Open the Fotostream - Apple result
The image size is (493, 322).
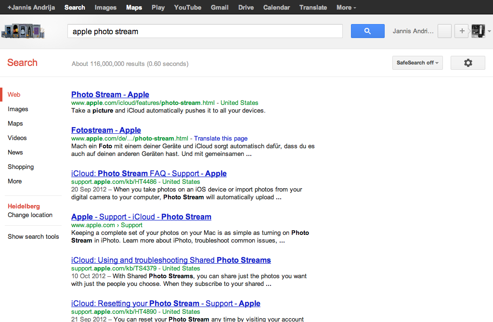(106, 130)
